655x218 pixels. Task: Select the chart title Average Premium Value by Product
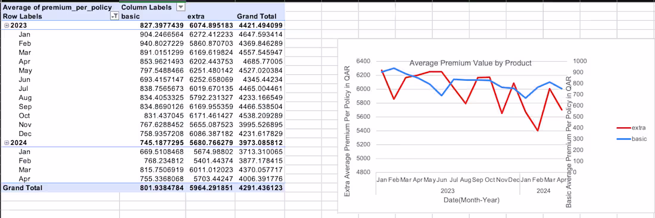pyautogui.click(x=470, y=64)
